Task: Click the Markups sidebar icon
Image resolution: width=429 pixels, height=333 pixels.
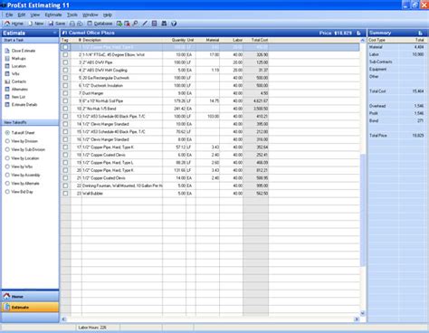Action: (7, 58)
